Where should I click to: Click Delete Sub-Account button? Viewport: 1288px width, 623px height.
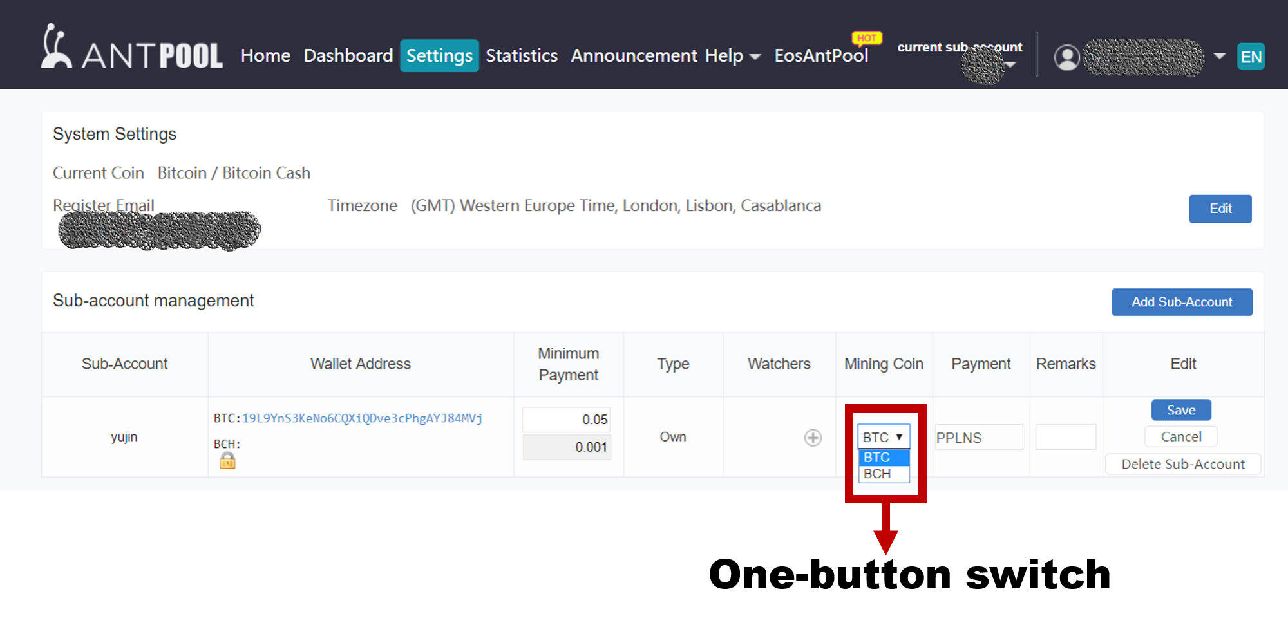(x=1183, y=464)
